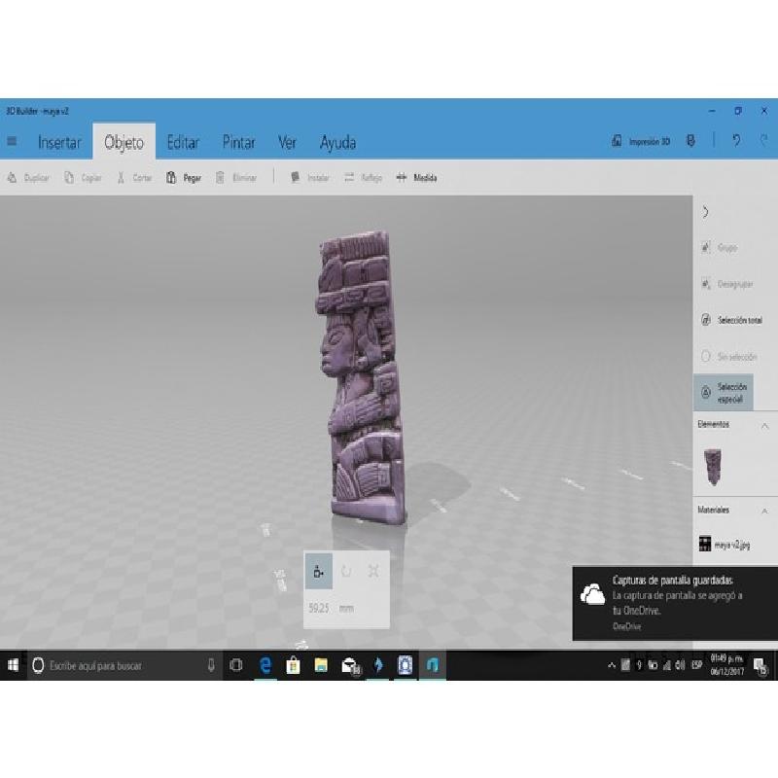The width and height of the screenshot is (778, 778).
Task: Click the taskbar search box
Action: pyautogui.click(x=124, y=665)
